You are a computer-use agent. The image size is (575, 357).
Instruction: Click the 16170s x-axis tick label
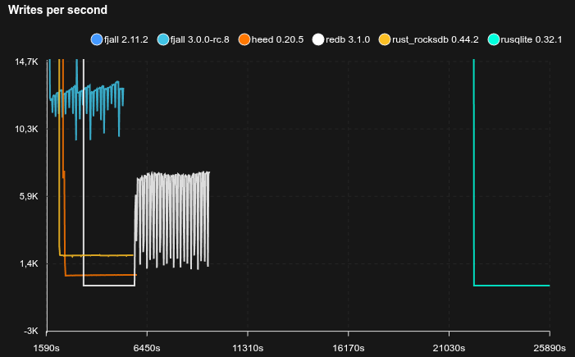[349, 348]
